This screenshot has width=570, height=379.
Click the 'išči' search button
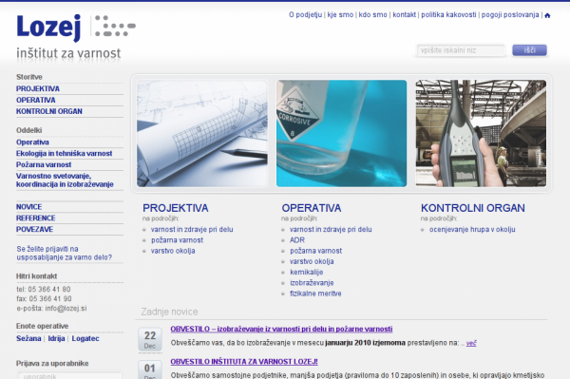[529, 50]
